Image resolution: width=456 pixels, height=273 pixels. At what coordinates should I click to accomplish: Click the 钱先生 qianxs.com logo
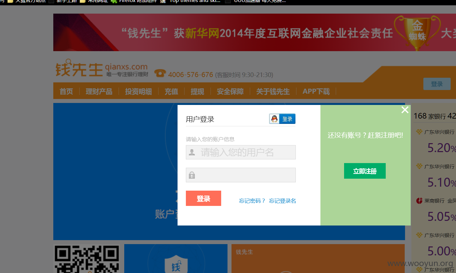pos(102,69)
